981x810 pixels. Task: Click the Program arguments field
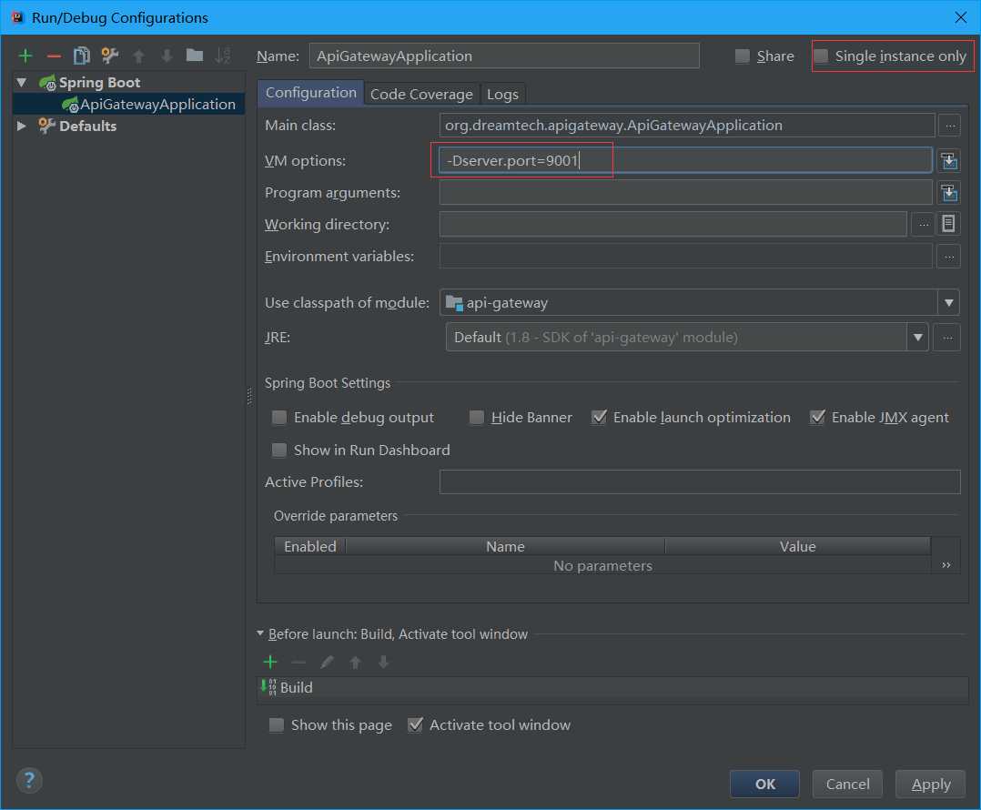[x=686, y=192]
